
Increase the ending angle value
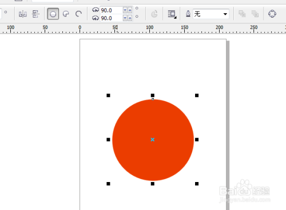(130, 18)
